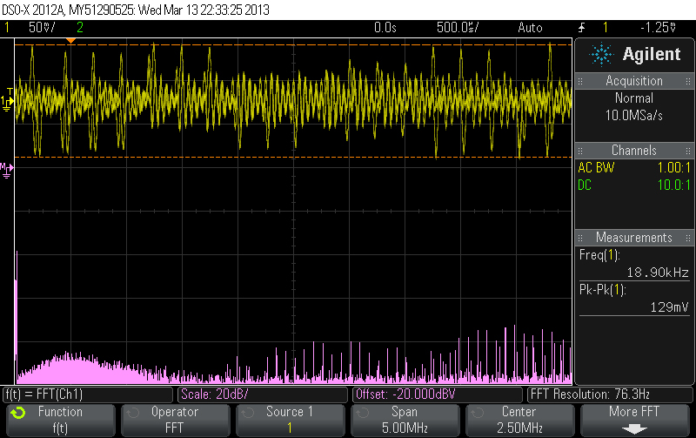Click the knob icon on Source softkey
Screen dimensions: 696x438
[x=248, y=413]
